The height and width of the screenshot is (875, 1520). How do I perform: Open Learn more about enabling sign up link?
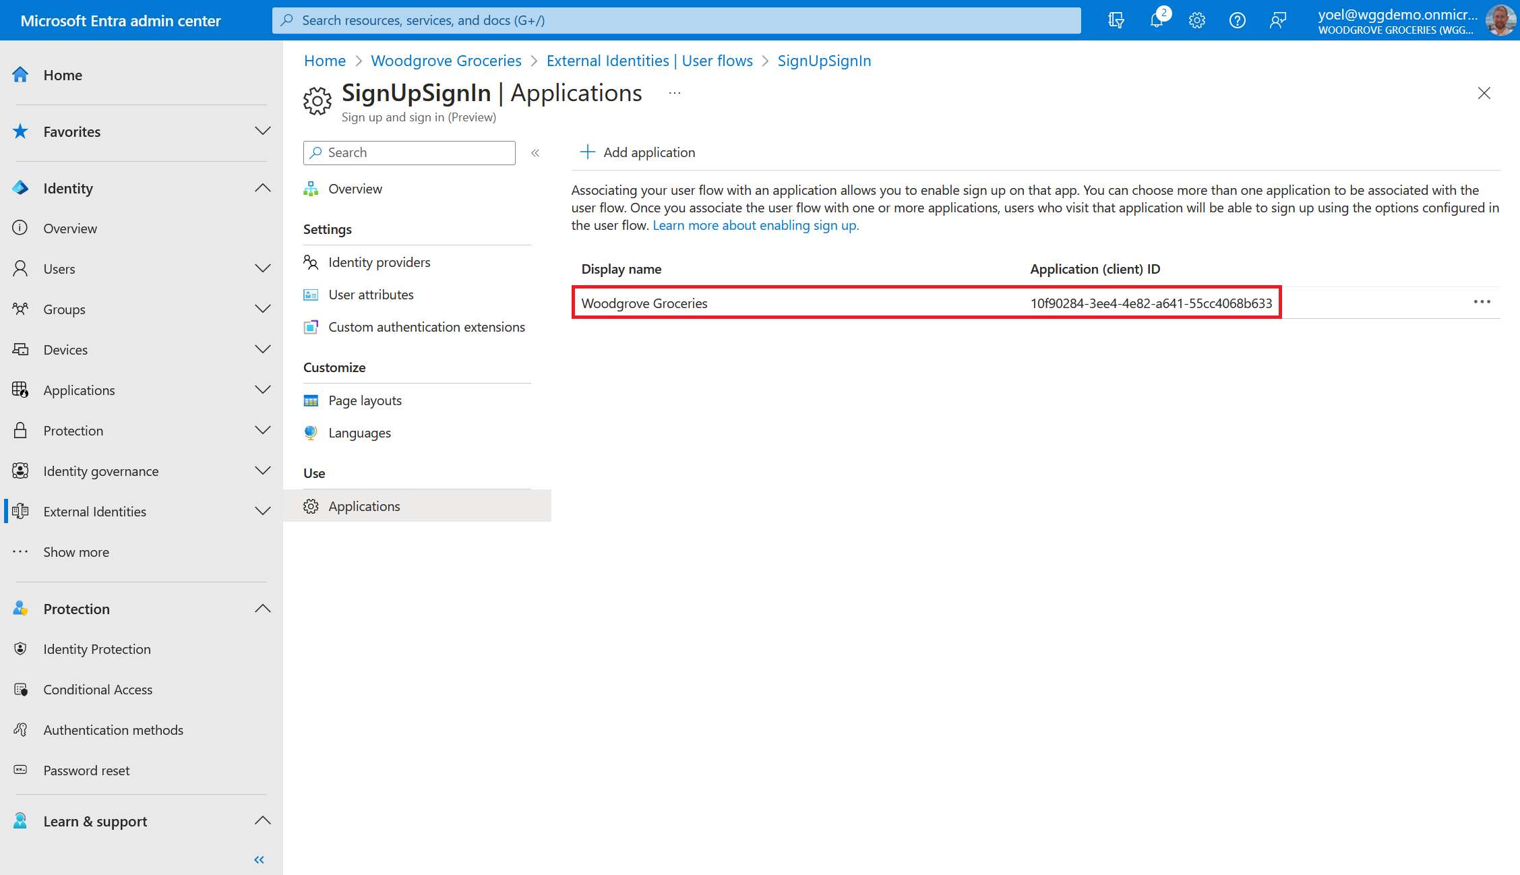[x=756, y=225]
